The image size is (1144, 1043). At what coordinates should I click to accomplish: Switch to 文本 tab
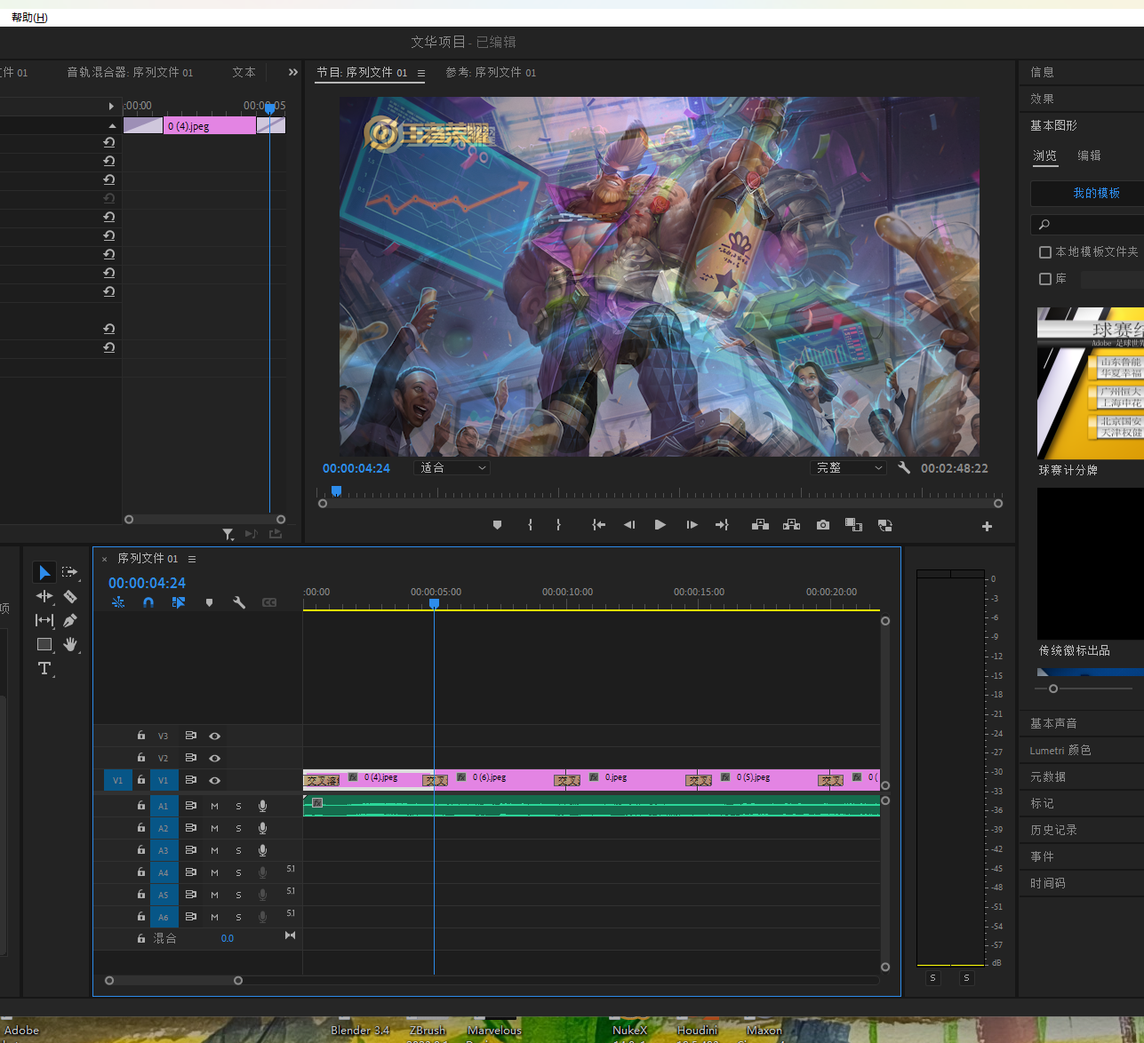click(x=244, y=72)
